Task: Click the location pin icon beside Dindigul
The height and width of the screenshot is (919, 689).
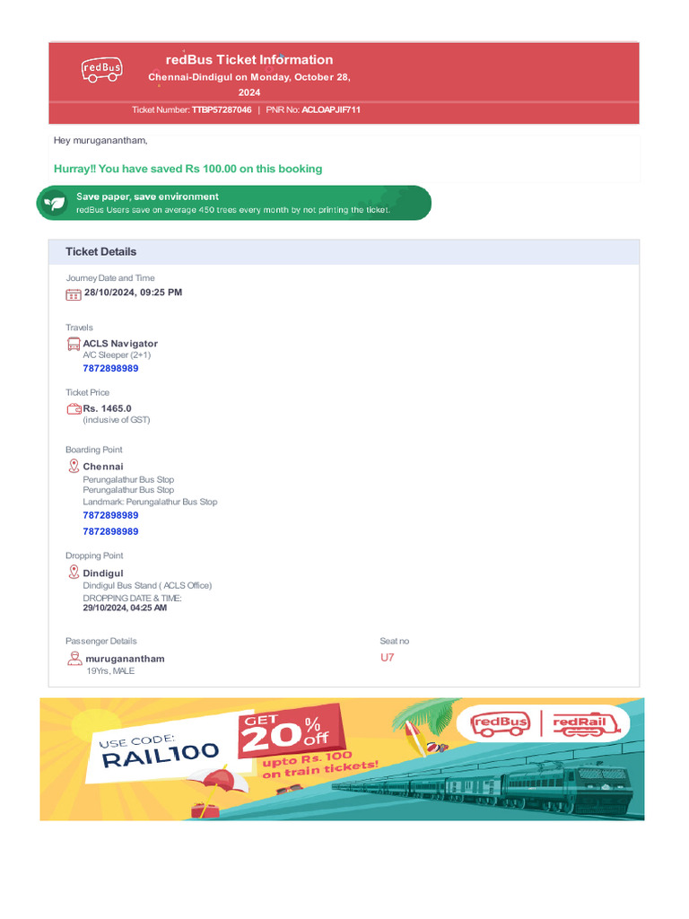Action: pyautogui.click(x=74, y=572)
